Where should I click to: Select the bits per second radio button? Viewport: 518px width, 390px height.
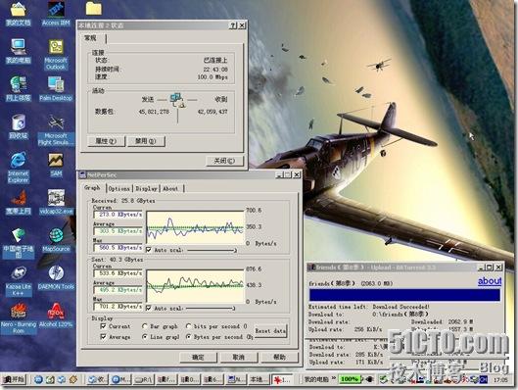pyautogui.click(x=188, y=326)
